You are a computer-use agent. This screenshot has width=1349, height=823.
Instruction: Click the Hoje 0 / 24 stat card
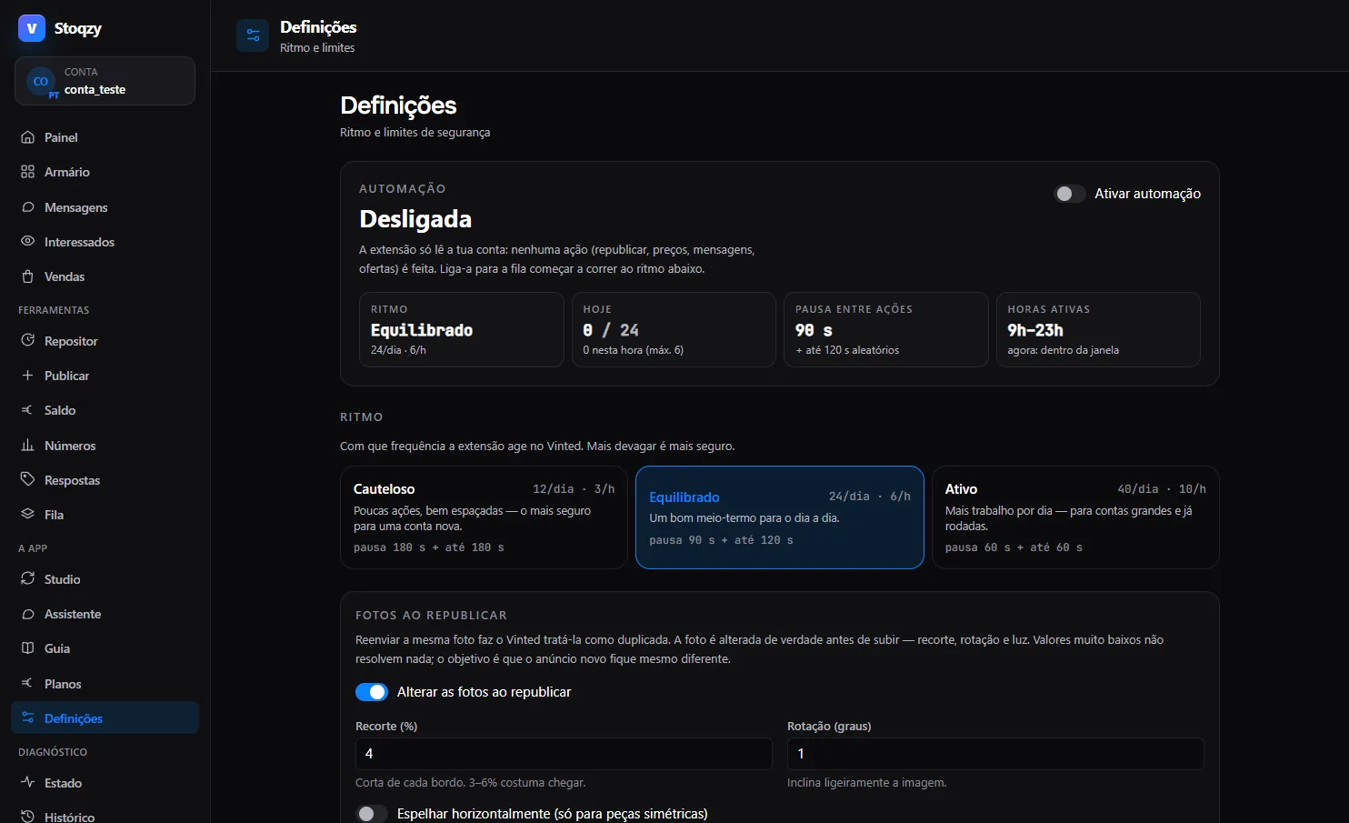(674, 329)
